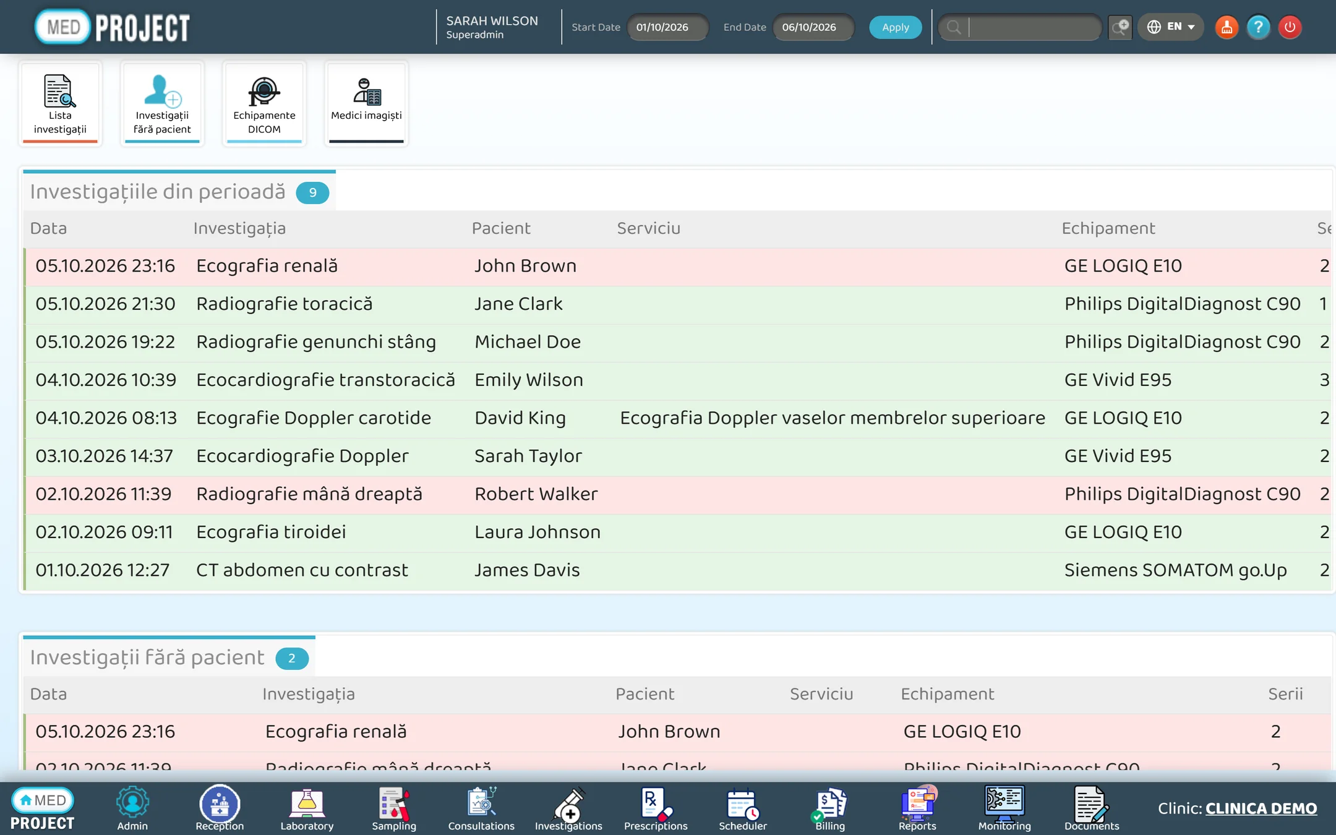The height and width of the screenshot is (835, 1336).
Task: Select the Investigațiile din perioadă tab
Action: click(x=179, y=192)
